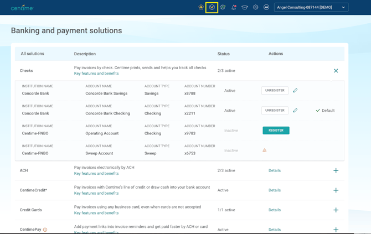The height and width of the screenshot is (234, 371).
Task: Click the Credit Cards 1/1 active status
Action: coord(226,210)
